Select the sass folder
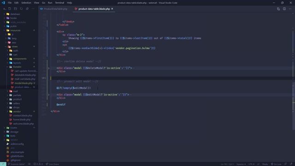295x166 pixels. coord(14,42)
